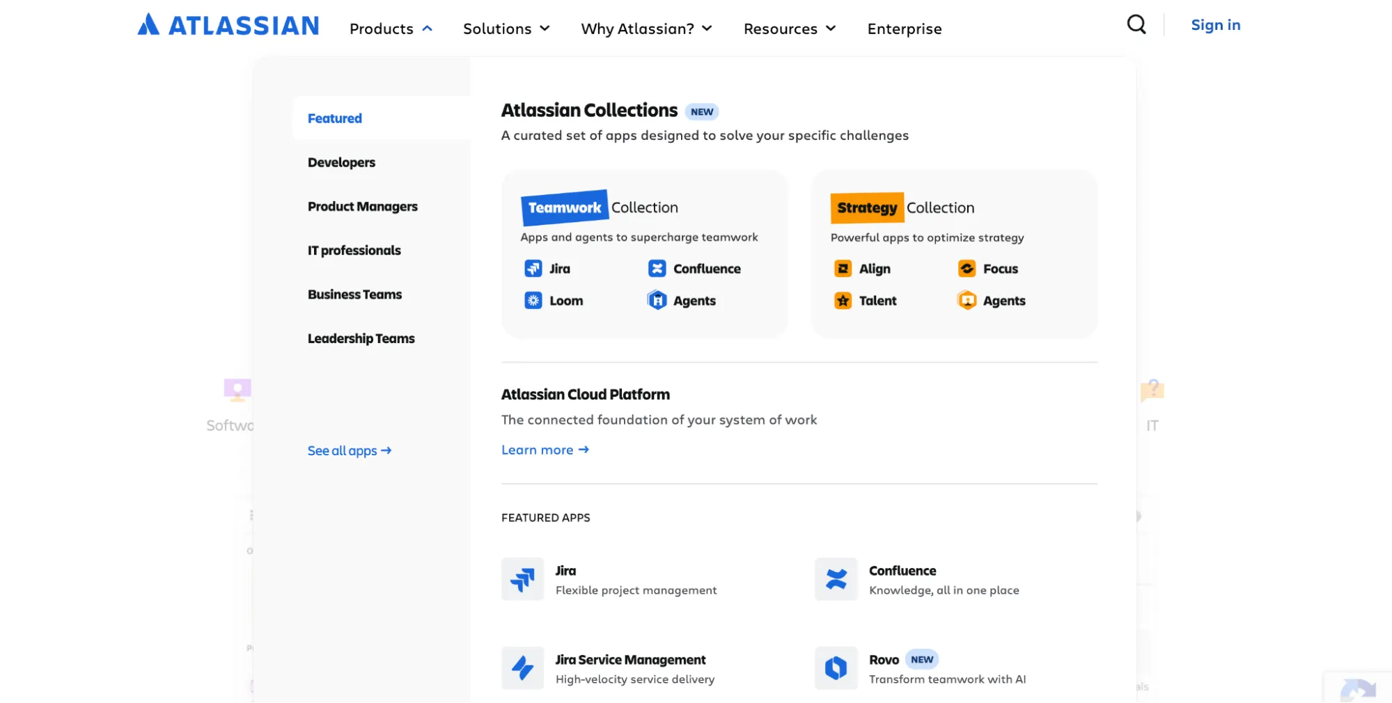The image size is (1392, 703).
Task: Click the Atlassian Cloud Platform heading
Action: 585,395
